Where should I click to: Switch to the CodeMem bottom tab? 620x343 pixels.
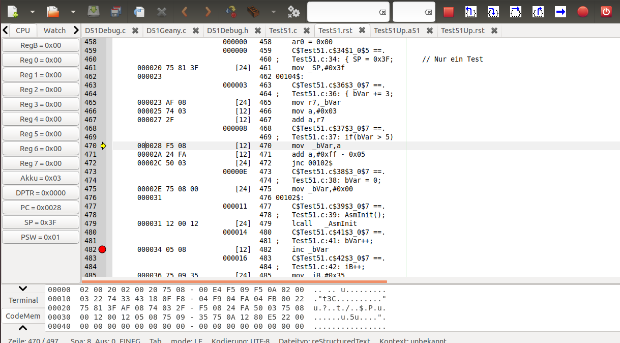tap(23, 316)
